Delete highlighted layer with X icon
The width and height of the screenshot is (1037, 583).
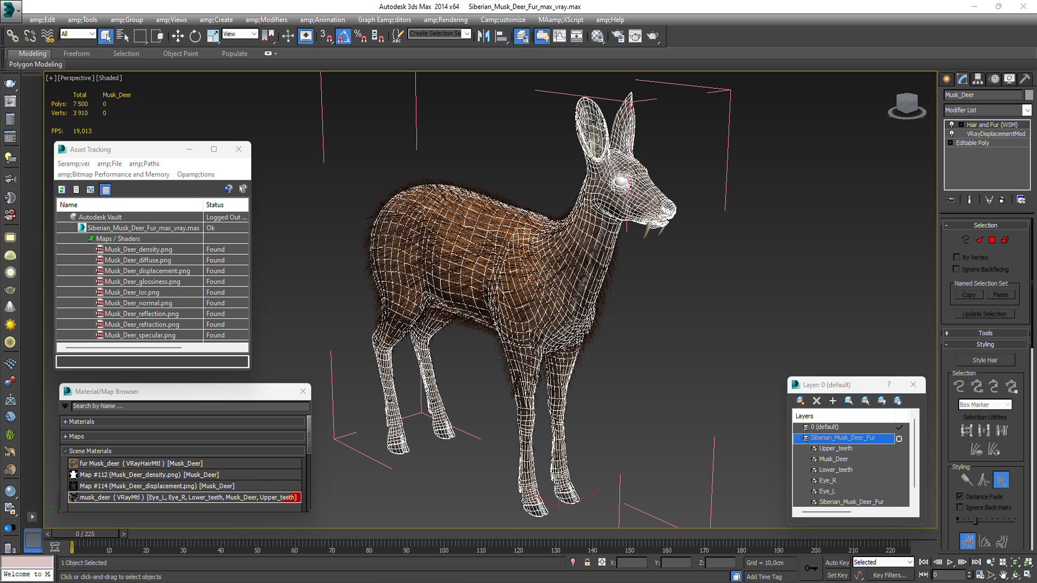(817, 401)
